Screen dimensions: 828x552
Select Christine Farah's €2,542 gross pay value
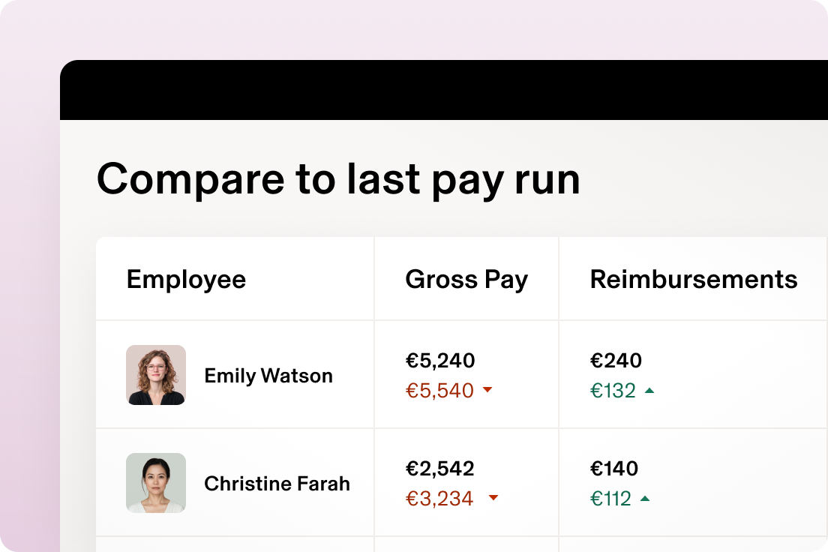(440, 469)
